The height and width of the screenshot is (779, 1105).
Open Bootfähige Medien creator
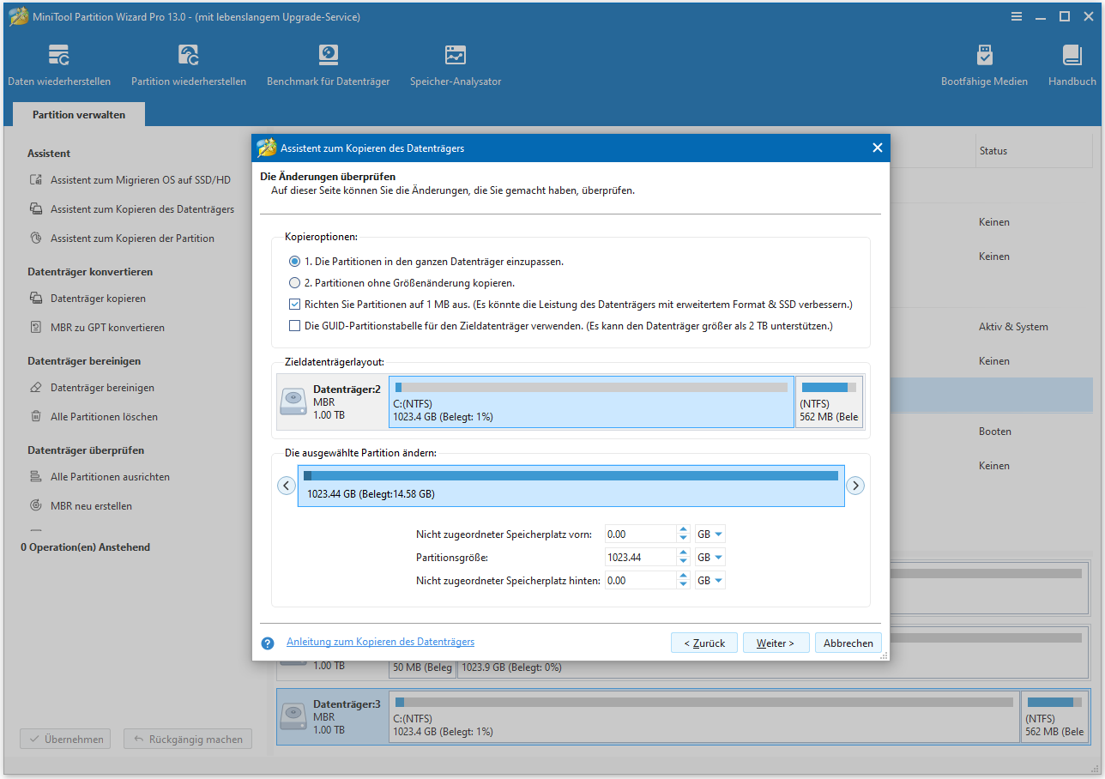tap(984, 62)
